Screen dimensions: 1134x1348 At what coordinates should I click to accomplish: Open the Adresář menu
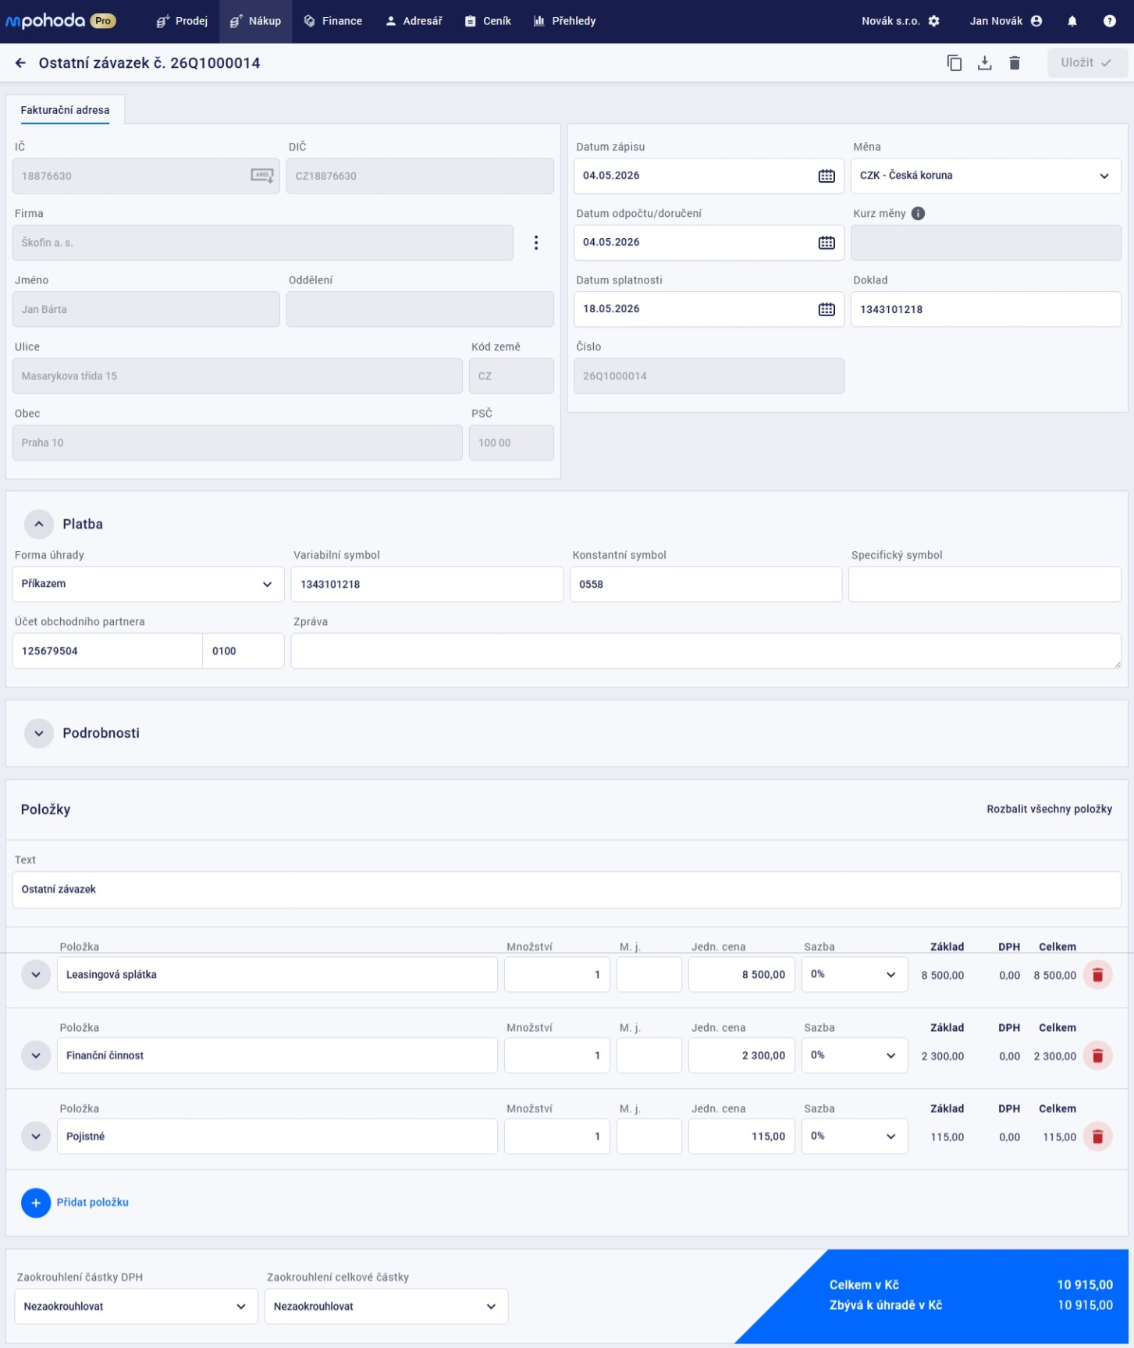(x=414, y=21)
